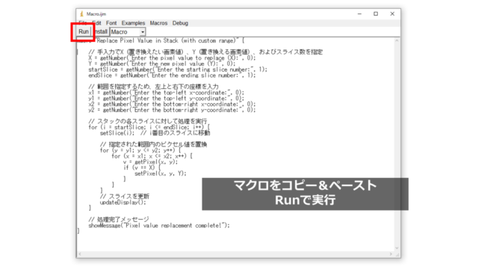
Task: Close the Macro.ijm editor window
Action: (x=392, y=14)
